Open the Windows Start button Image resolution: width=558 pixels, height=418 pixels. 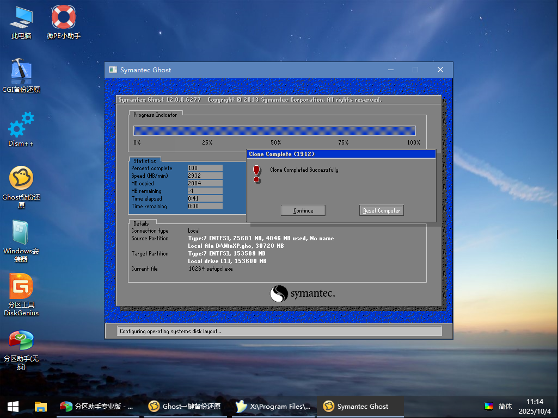(13, 406)
